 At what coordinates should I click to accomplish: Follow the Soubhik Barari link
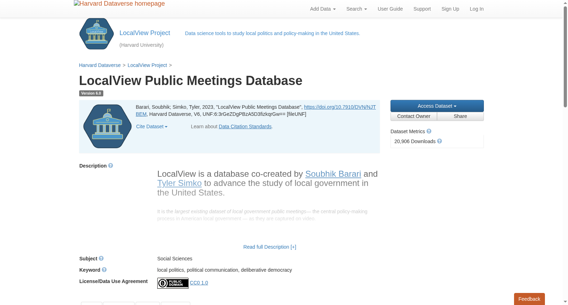333,174
